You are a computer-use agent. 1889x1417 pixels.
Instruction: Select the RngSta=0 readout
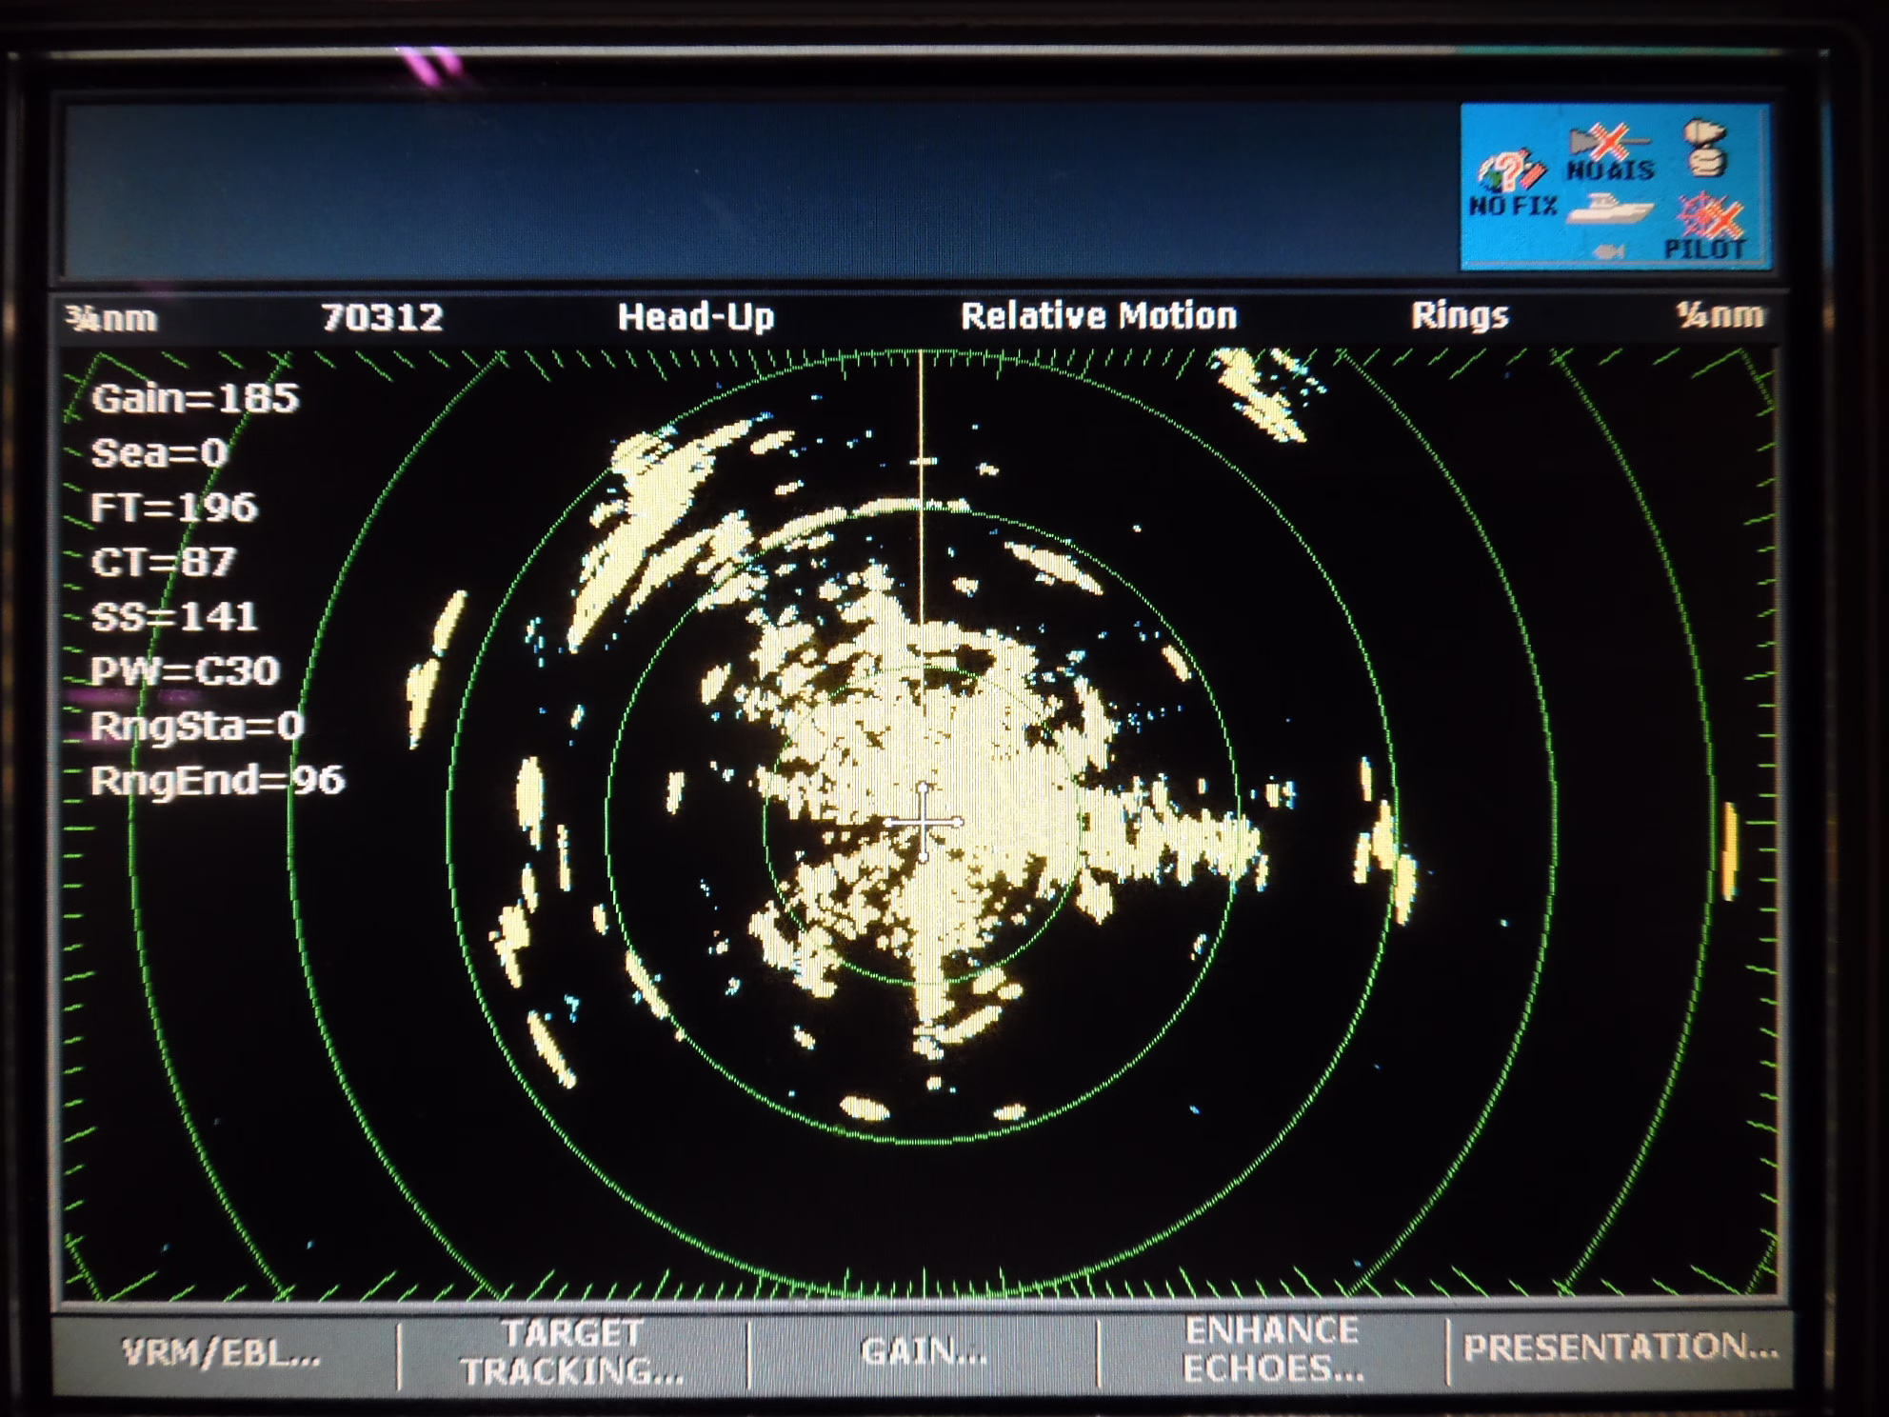(x=197, y=726)
